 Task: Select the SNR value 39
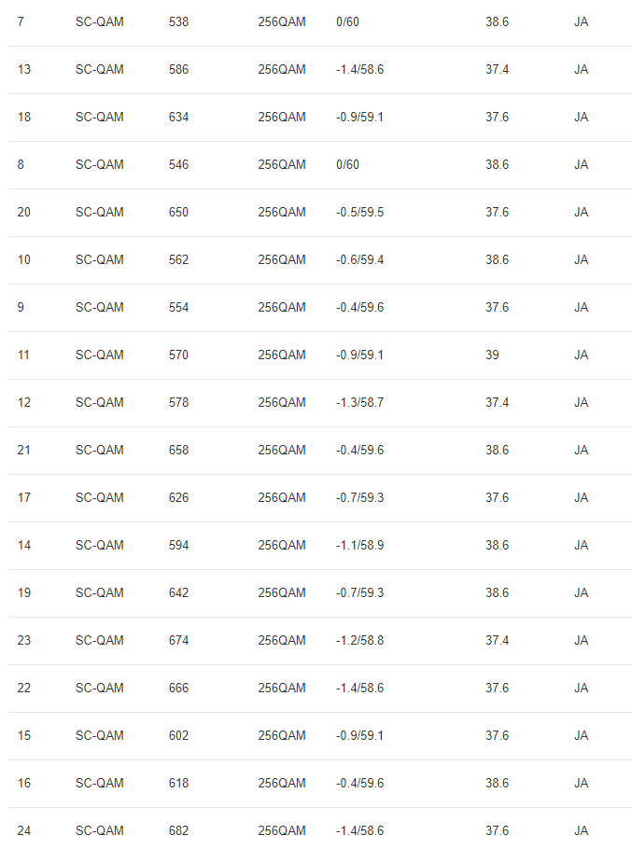(492, 355)
